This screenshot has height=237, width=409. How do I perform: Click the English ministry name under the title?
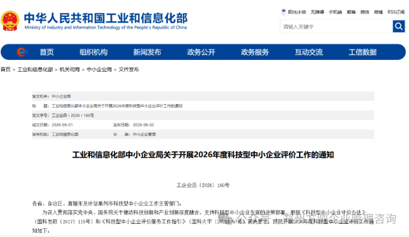[106, 27]
